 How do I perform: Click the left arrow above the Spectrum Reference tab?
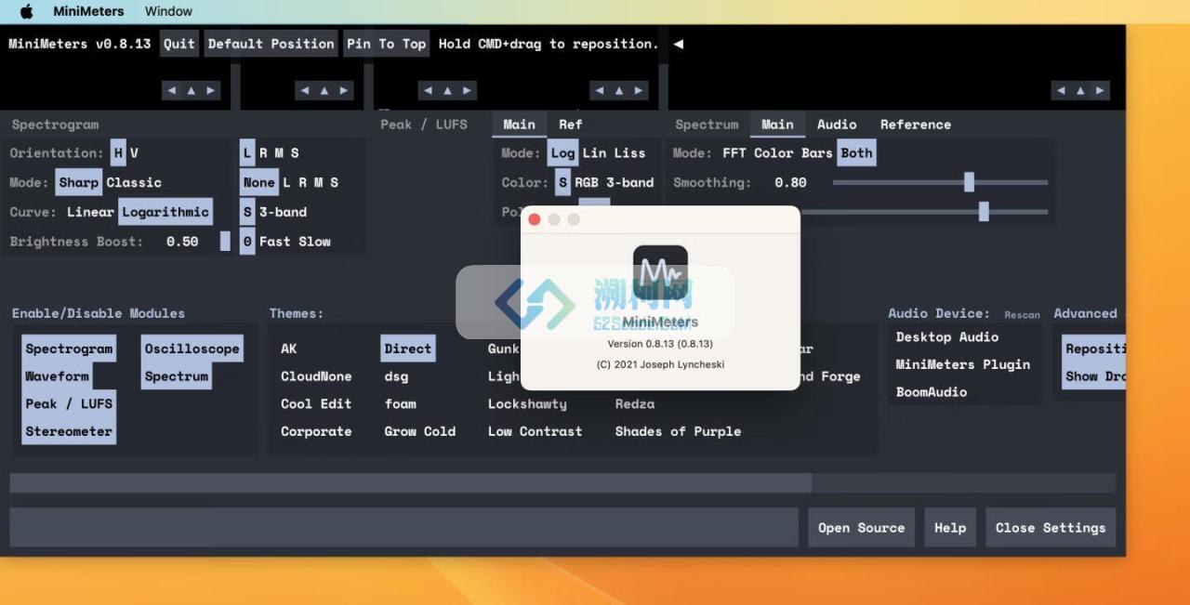1061,90
